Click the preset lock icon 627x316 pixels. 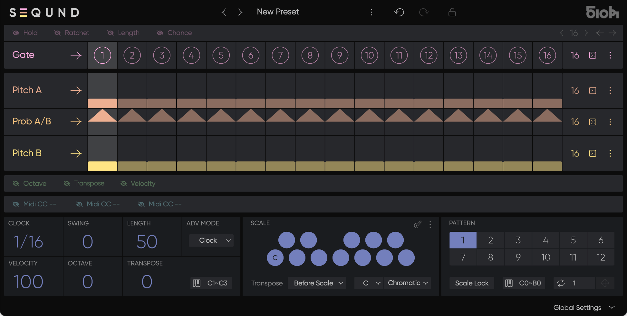click(x=452, y=12)
